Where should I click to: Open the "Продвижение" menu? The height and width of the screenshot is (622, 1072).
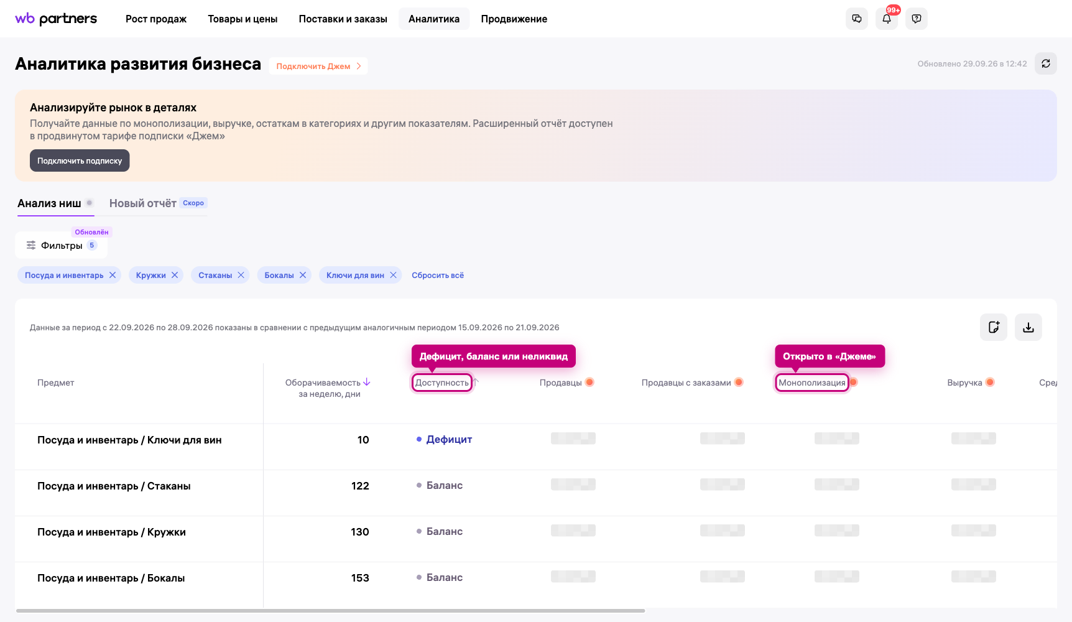click(514, 19)
